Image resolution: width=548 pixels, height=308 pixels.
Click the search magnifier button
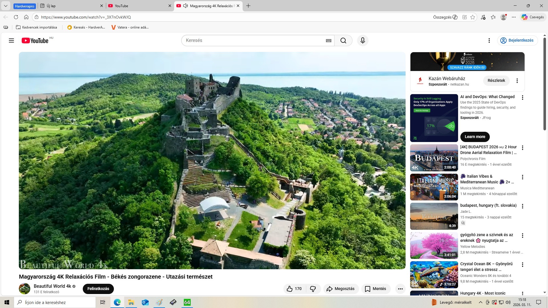point(343,40)
